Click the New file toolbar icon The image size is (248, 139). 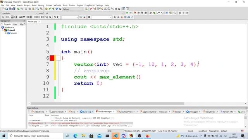3,9
